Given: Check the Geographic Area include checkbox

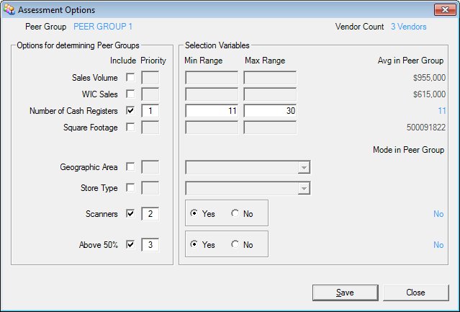Looking at the screenshot, I should coord(130,166).
